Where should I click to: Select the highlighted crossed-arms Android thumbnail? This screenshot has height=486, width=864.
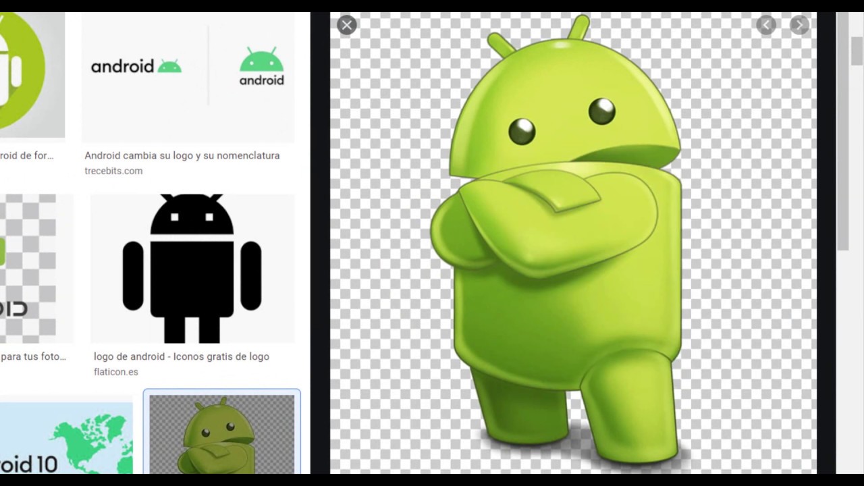point(222,433)
